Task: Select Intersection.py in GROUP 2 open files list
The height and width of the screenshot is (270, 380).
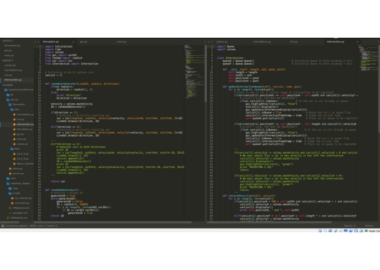Action: click(13, 80)
